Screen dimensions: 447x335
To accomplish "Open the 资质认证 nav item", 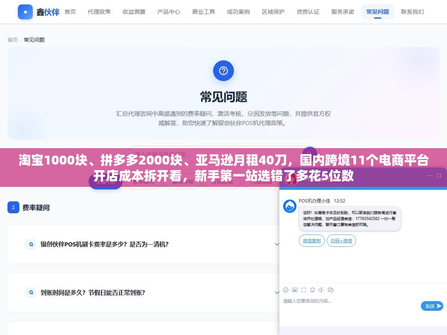I will tap(308, 12).
